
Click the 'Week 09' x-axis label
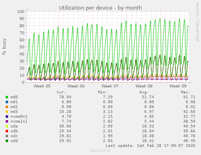178,86
